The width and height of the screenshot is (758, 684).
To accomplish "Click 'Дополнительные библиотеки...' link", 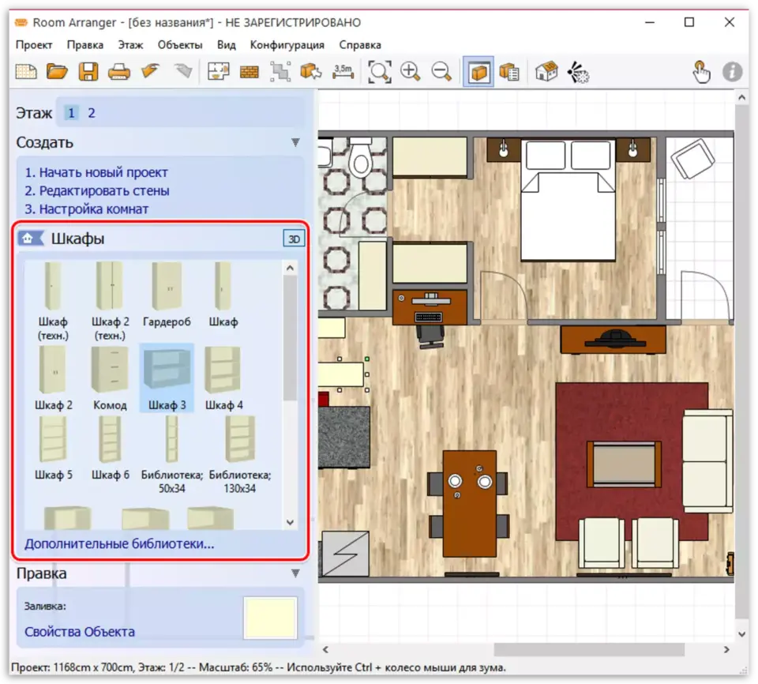I will tap(119, 543).
